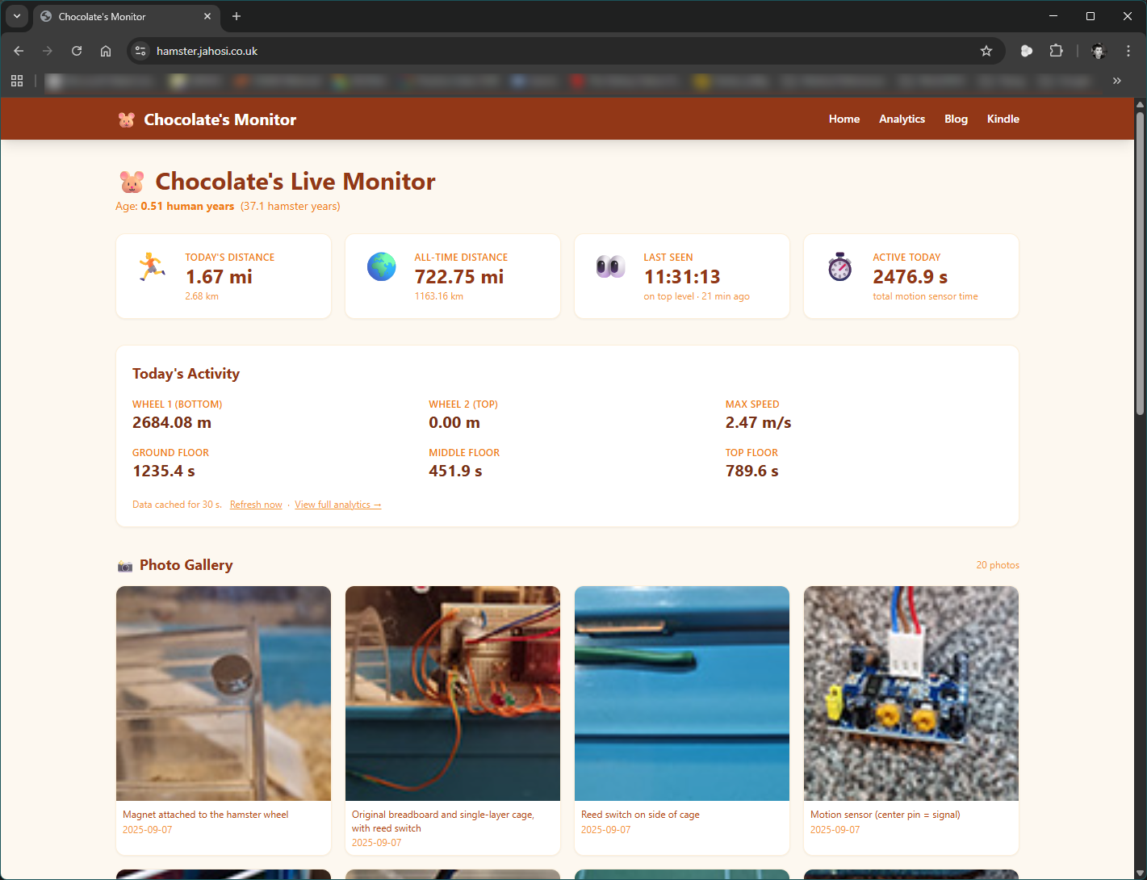Click the address bar showing hamster.jahosi.co.uk
1147x880 pixels.
coord(565,51)
